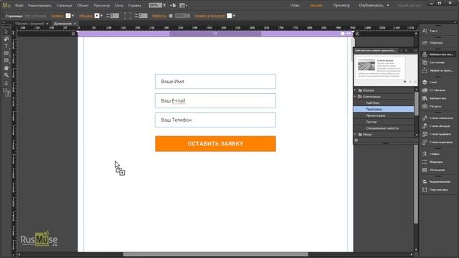Open the zoom level dropdown
459x258 pixels.
point(164,5)
